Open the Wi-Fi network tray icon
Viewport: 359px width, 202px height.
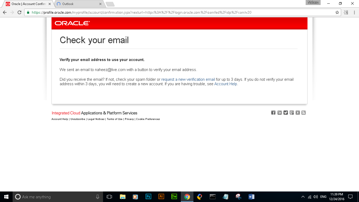(x=310, y=197)
